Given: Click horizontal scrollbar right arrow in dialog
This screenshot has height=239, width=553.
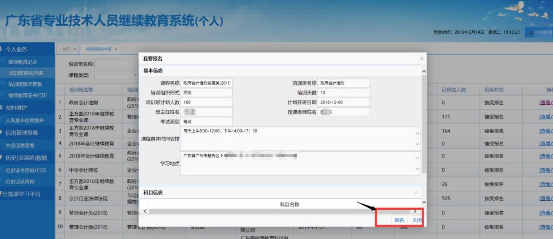Looking at the screenshot, I should tap(415, 211).
